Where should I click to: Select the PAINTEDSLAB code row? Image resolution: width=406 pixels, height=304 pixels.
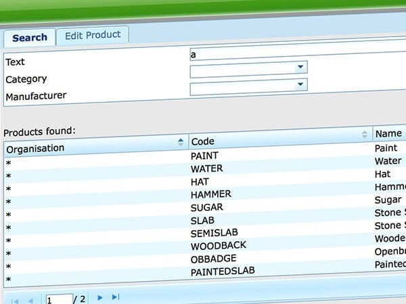tap(223, 272)
